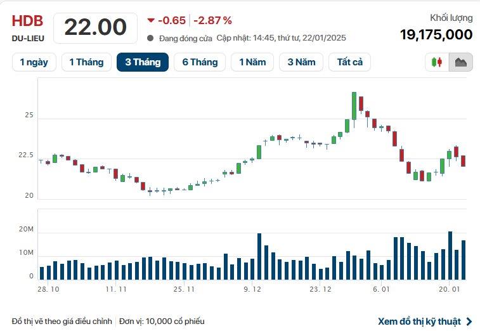This screenshot has width=480, height=331.
Task: Select the 1 ngày time range
Action: click(34, 62)
